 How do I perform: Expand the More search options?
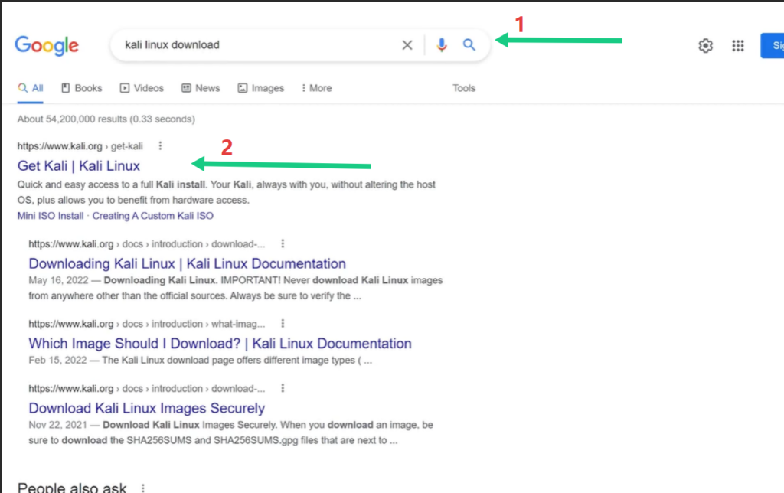tap(316, 88)
